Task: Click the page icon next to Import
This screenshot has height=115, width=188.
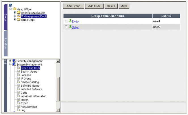Action: tap(18, 99)
